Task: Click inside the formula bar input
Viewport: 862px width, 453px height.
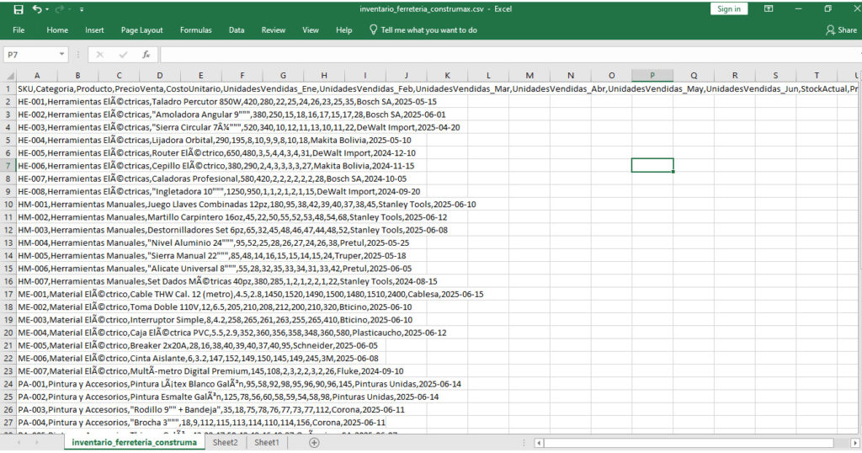Action: [505, 54]
